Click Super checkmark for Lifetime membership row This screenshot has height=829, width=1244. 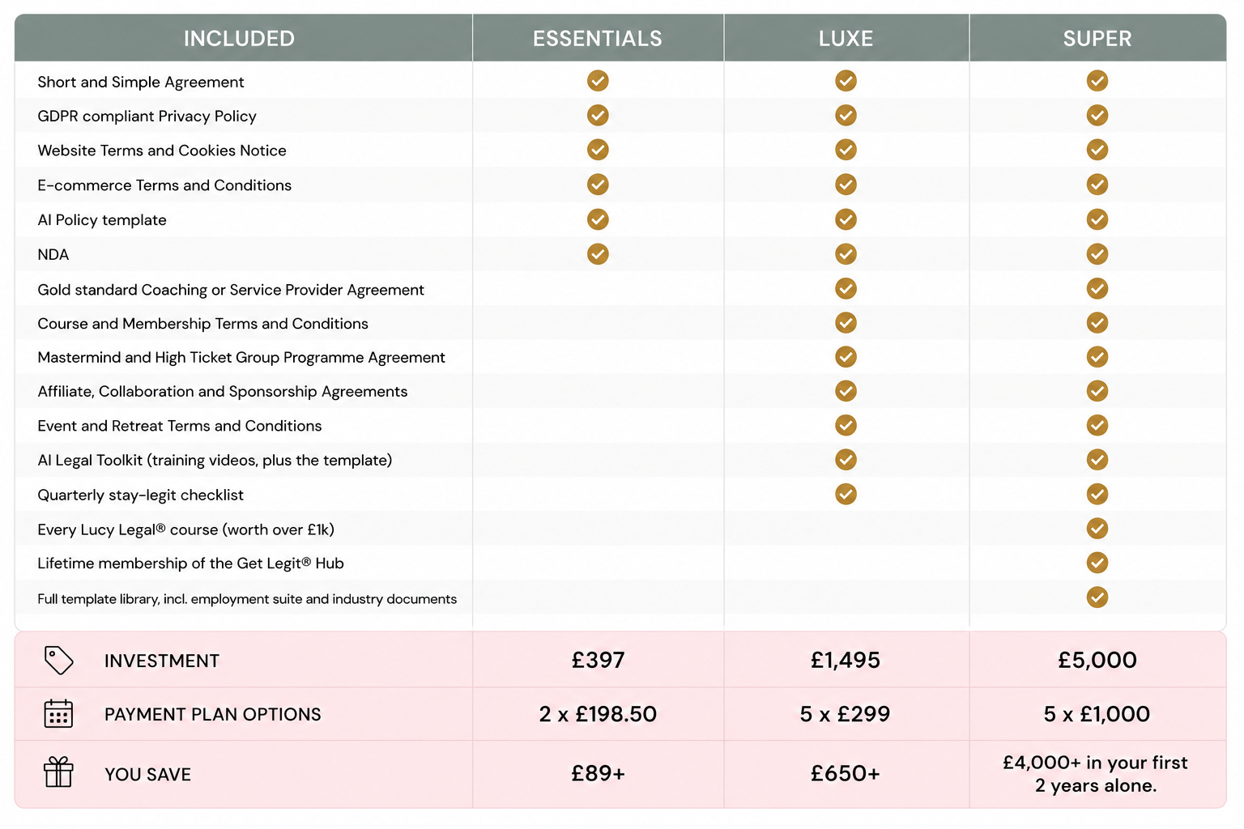[x=1097, y=563]
